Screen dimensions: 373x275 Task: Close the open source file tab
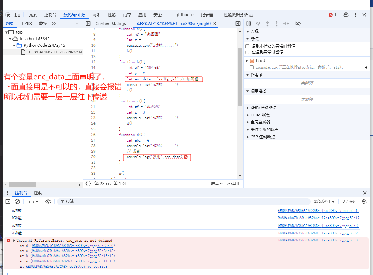[x=215, y=24]
